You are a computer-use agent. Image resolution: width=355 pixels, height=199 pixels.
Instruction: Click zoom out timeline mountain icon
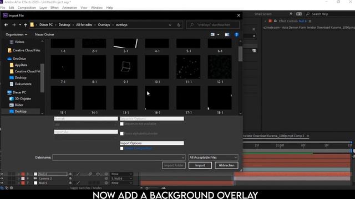point(141,188)
